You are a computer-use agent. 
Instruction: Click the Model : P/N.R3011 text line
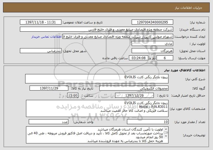pos(153,107)
